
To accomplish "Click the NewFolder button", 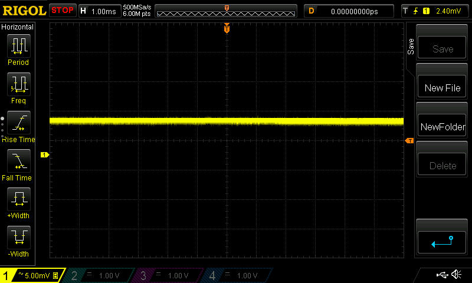I will tap(442, 126).
